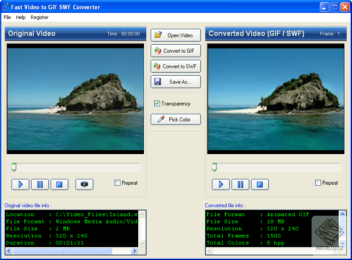The width and height of the screenshot is (352, 260).
Task: Click up arrow of original info vertical scrollbar
Action: point(142,214)
